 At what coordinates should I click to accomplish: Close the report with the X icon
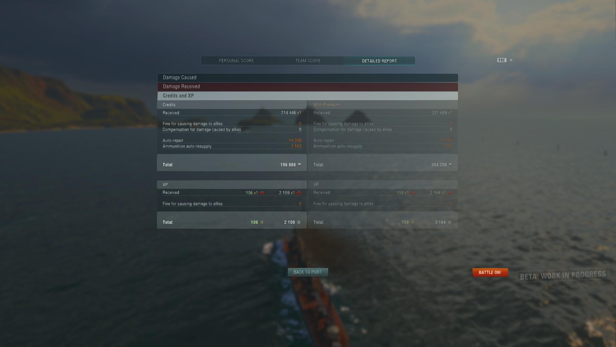point(511,60)
